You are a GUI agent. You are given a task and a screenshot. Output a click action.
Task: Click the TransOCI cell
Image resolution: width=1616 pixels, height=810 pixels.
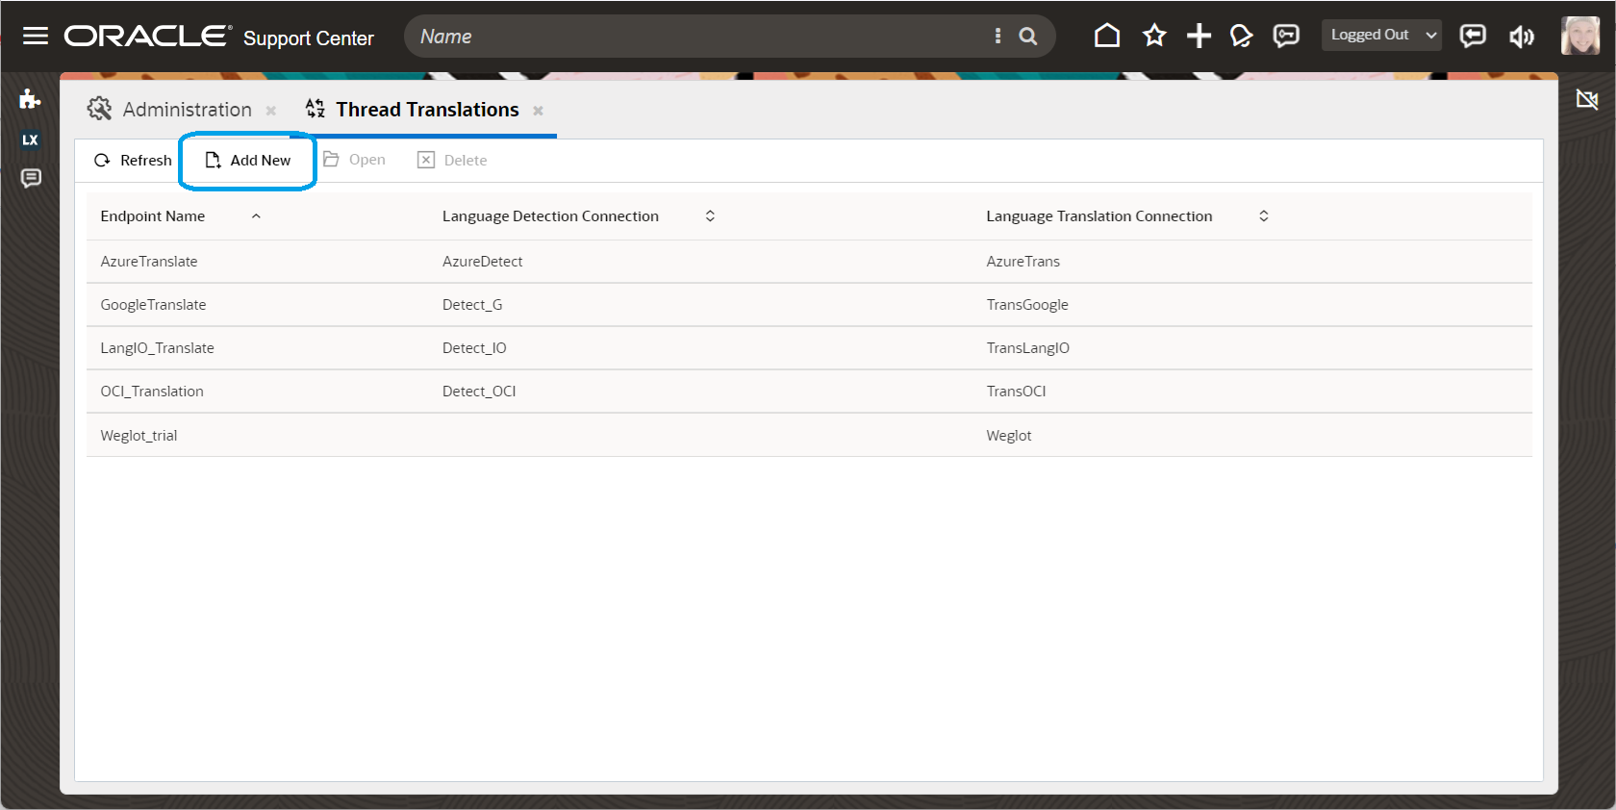pos(1016,392)
